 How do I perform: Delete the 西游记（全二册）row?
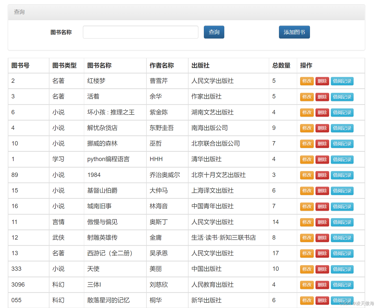click(322, 253)
